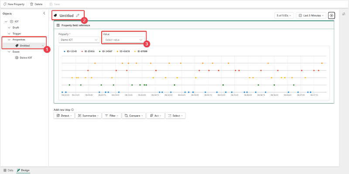Open the settings sliders icon on the far right
The height and width of the screenshot is (174, 349).
pyautogui.click(x=344, y=14)
